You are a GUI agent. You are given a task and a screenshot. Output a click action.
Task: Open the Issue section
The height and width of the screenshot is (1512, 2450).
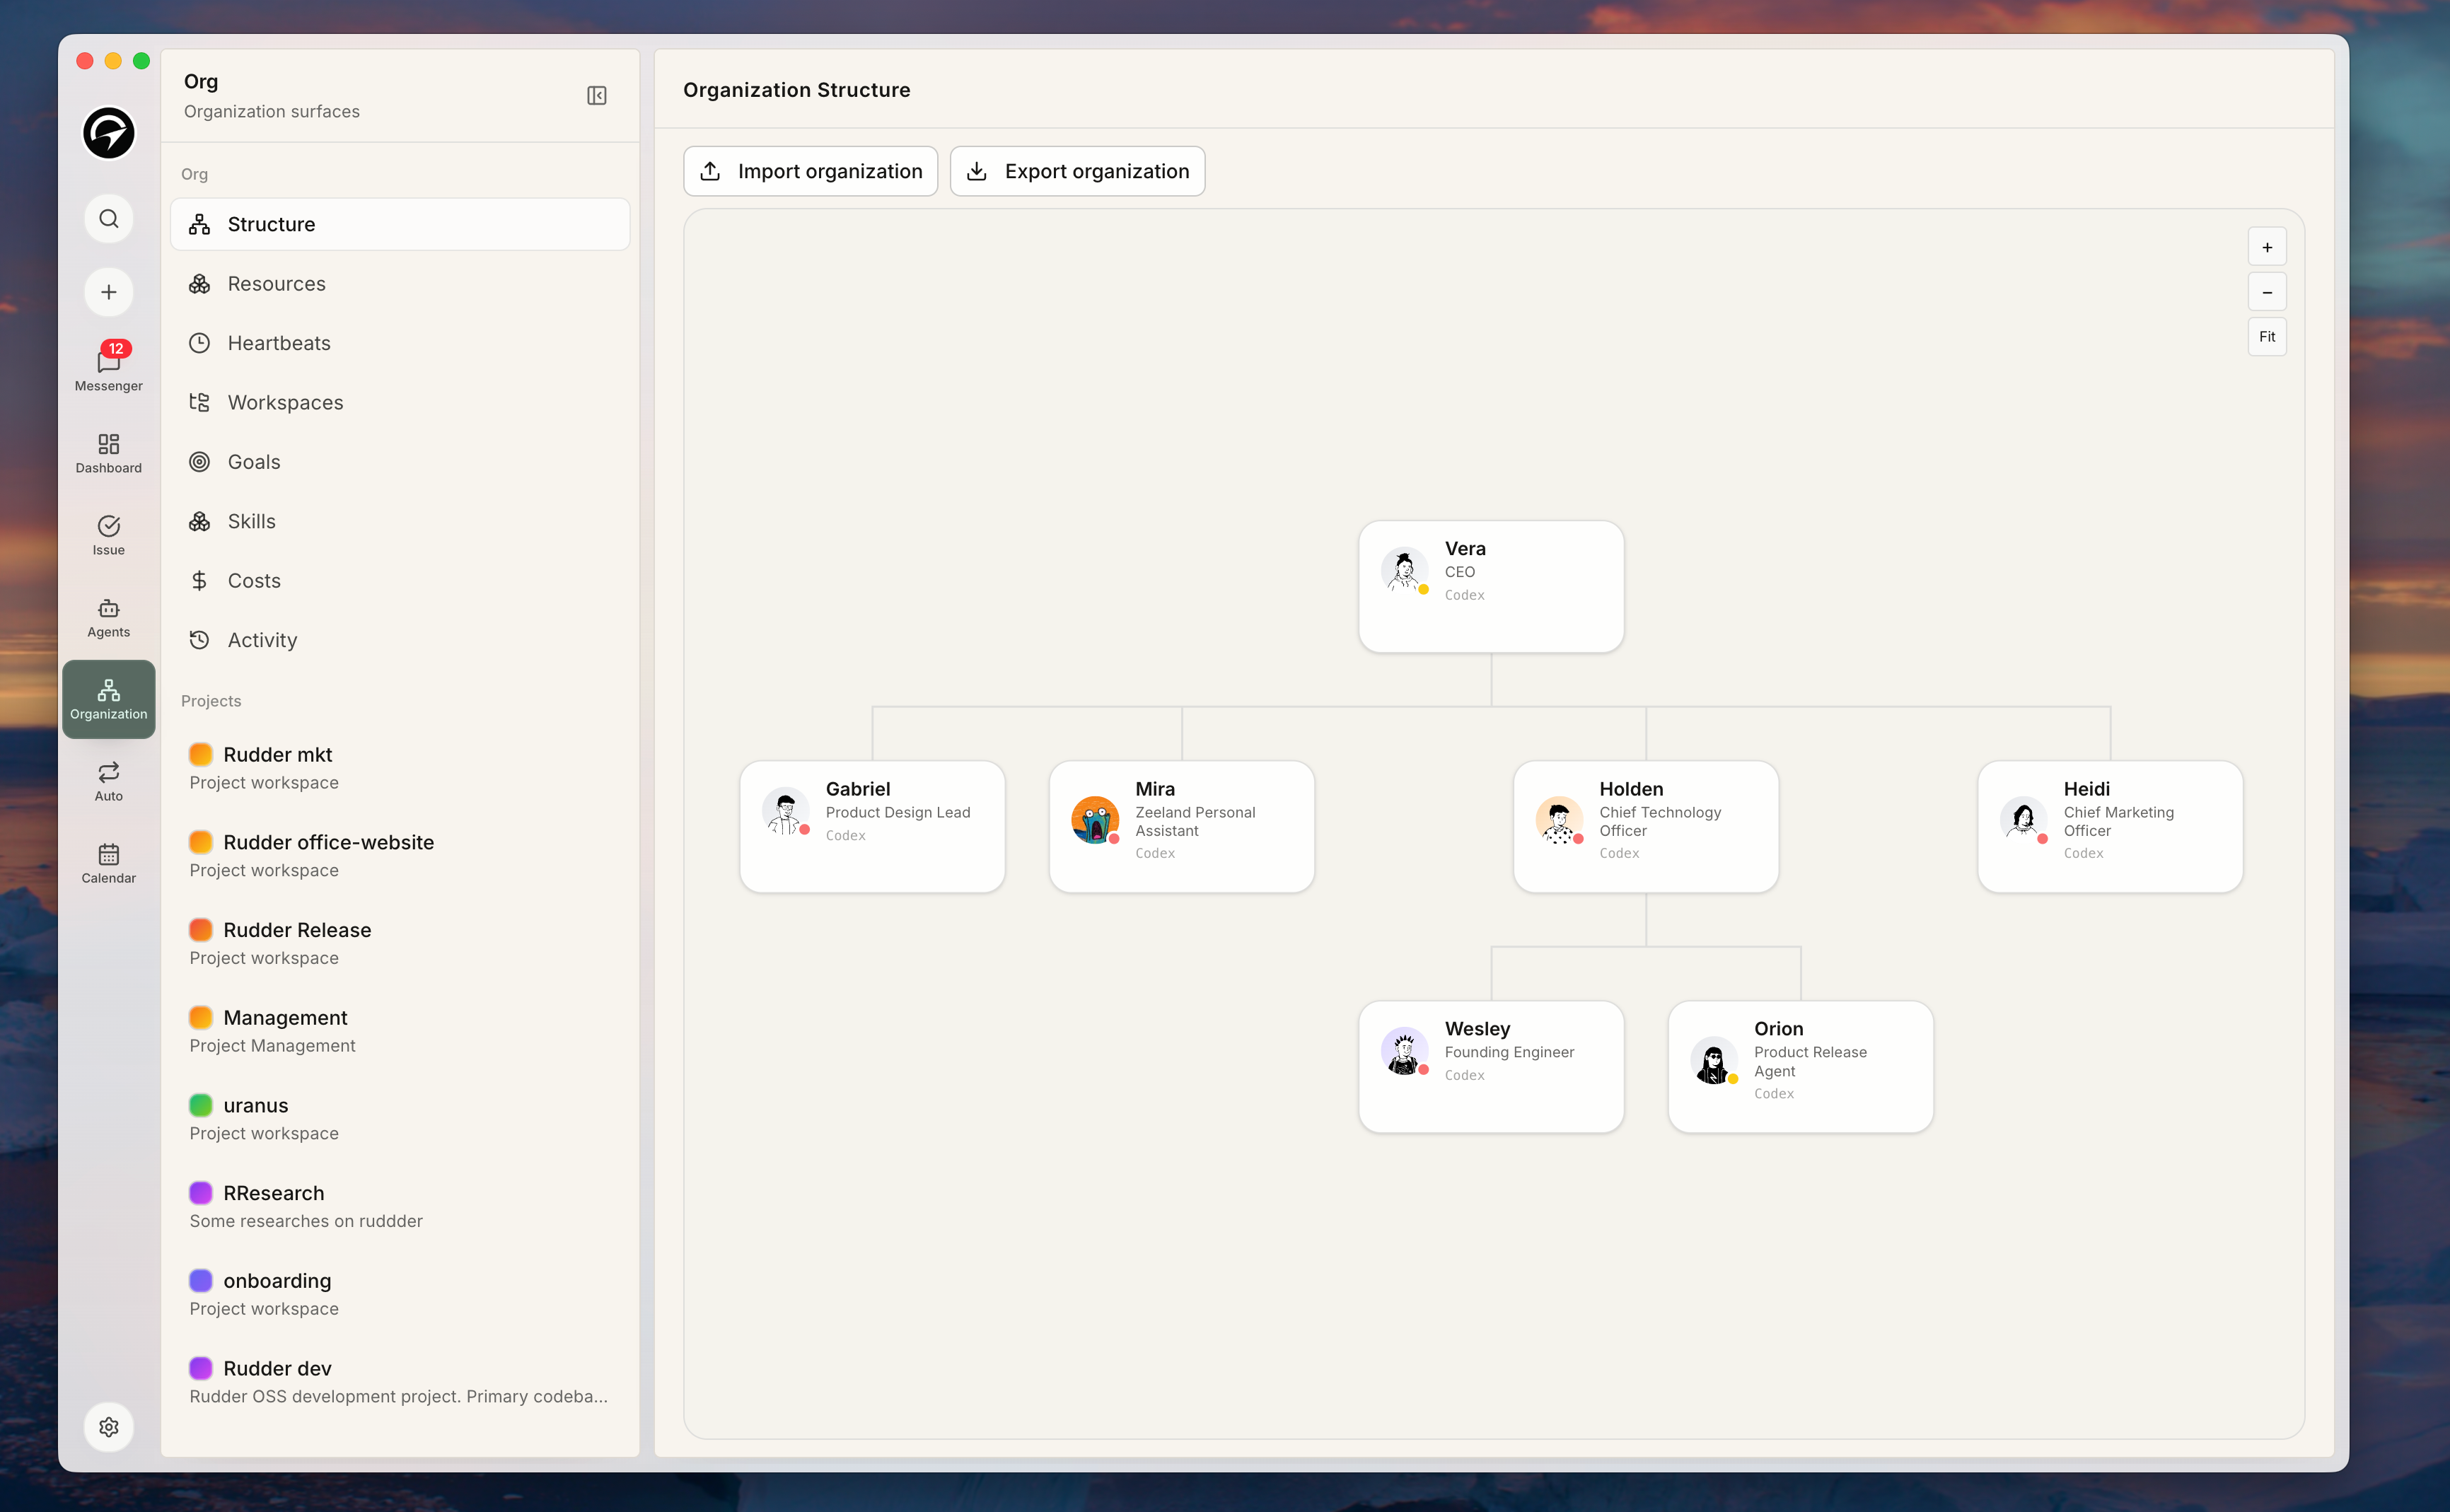point(108,535)
